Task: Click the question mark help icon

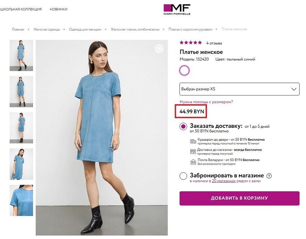Action: click(x=269, y=176)
